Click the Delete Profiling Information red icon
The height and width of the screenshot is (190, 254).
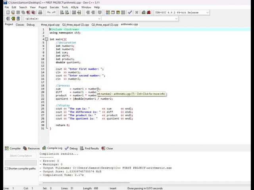click(x=148, y=12)
